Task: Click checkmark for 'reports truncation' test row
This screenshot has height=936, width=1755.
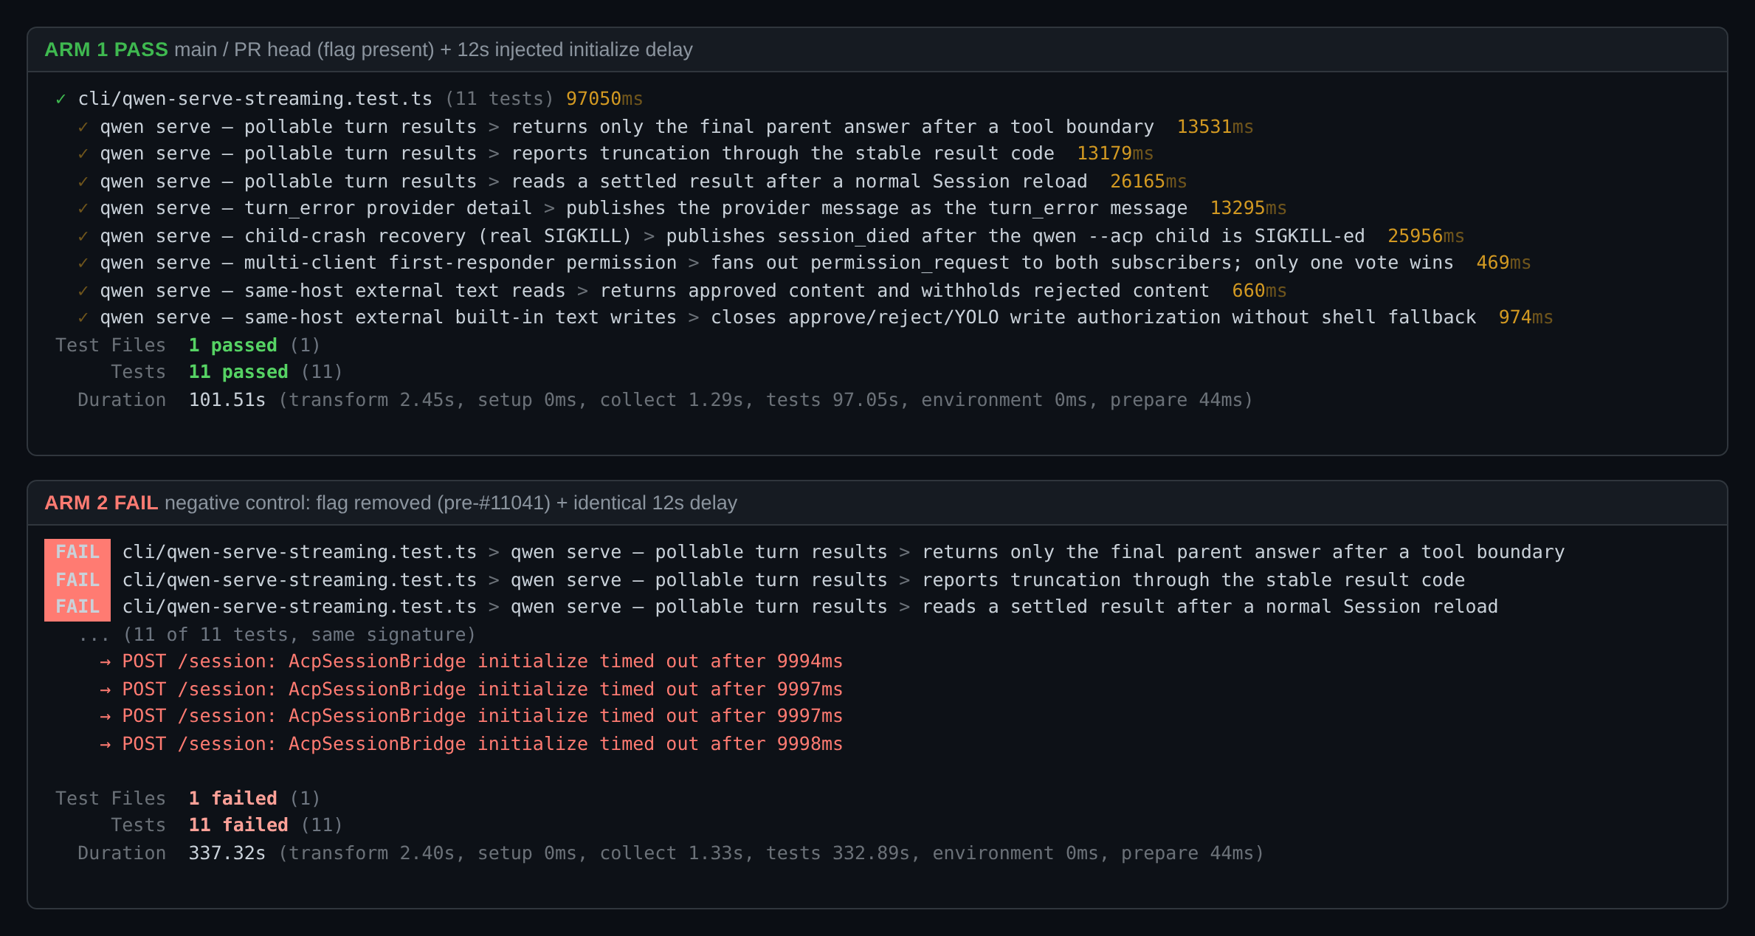Action: pos(83,154)
